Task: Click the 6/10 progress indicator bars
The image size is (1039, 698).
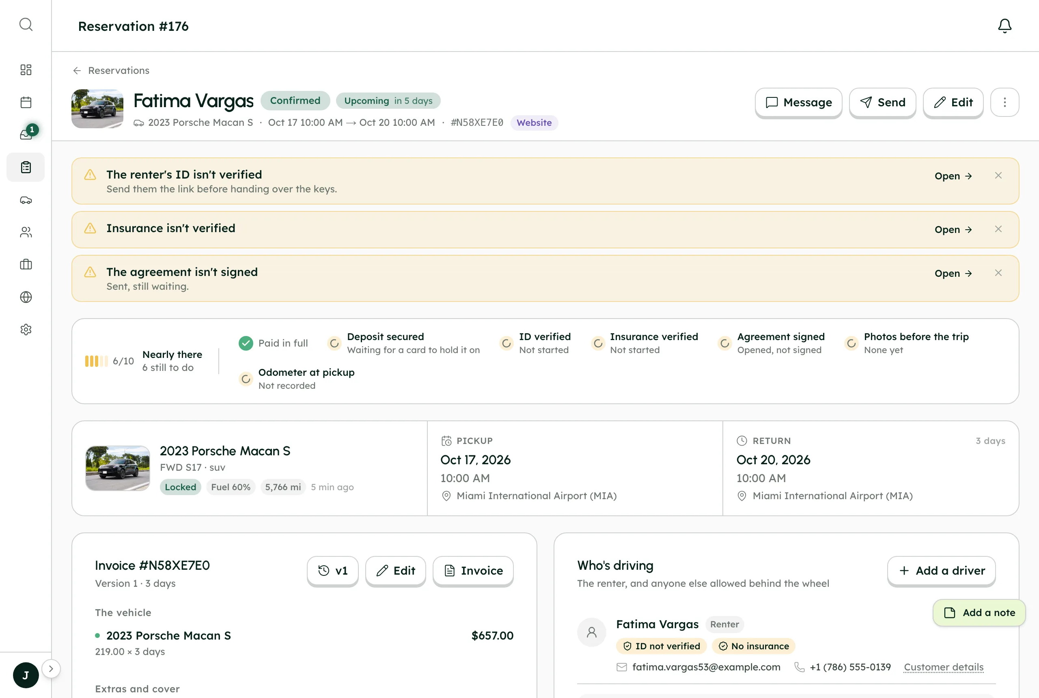Action: 96,361
